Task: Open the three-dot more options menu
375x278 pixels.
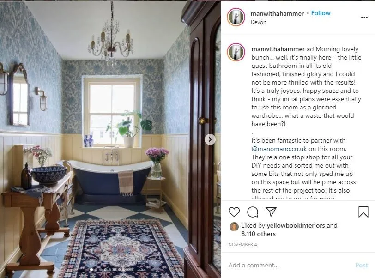Action: click(364, 18)
